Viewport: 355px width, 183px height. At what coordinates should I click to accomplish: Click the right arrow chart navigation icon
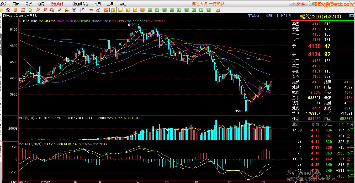(x=284, y=15)
